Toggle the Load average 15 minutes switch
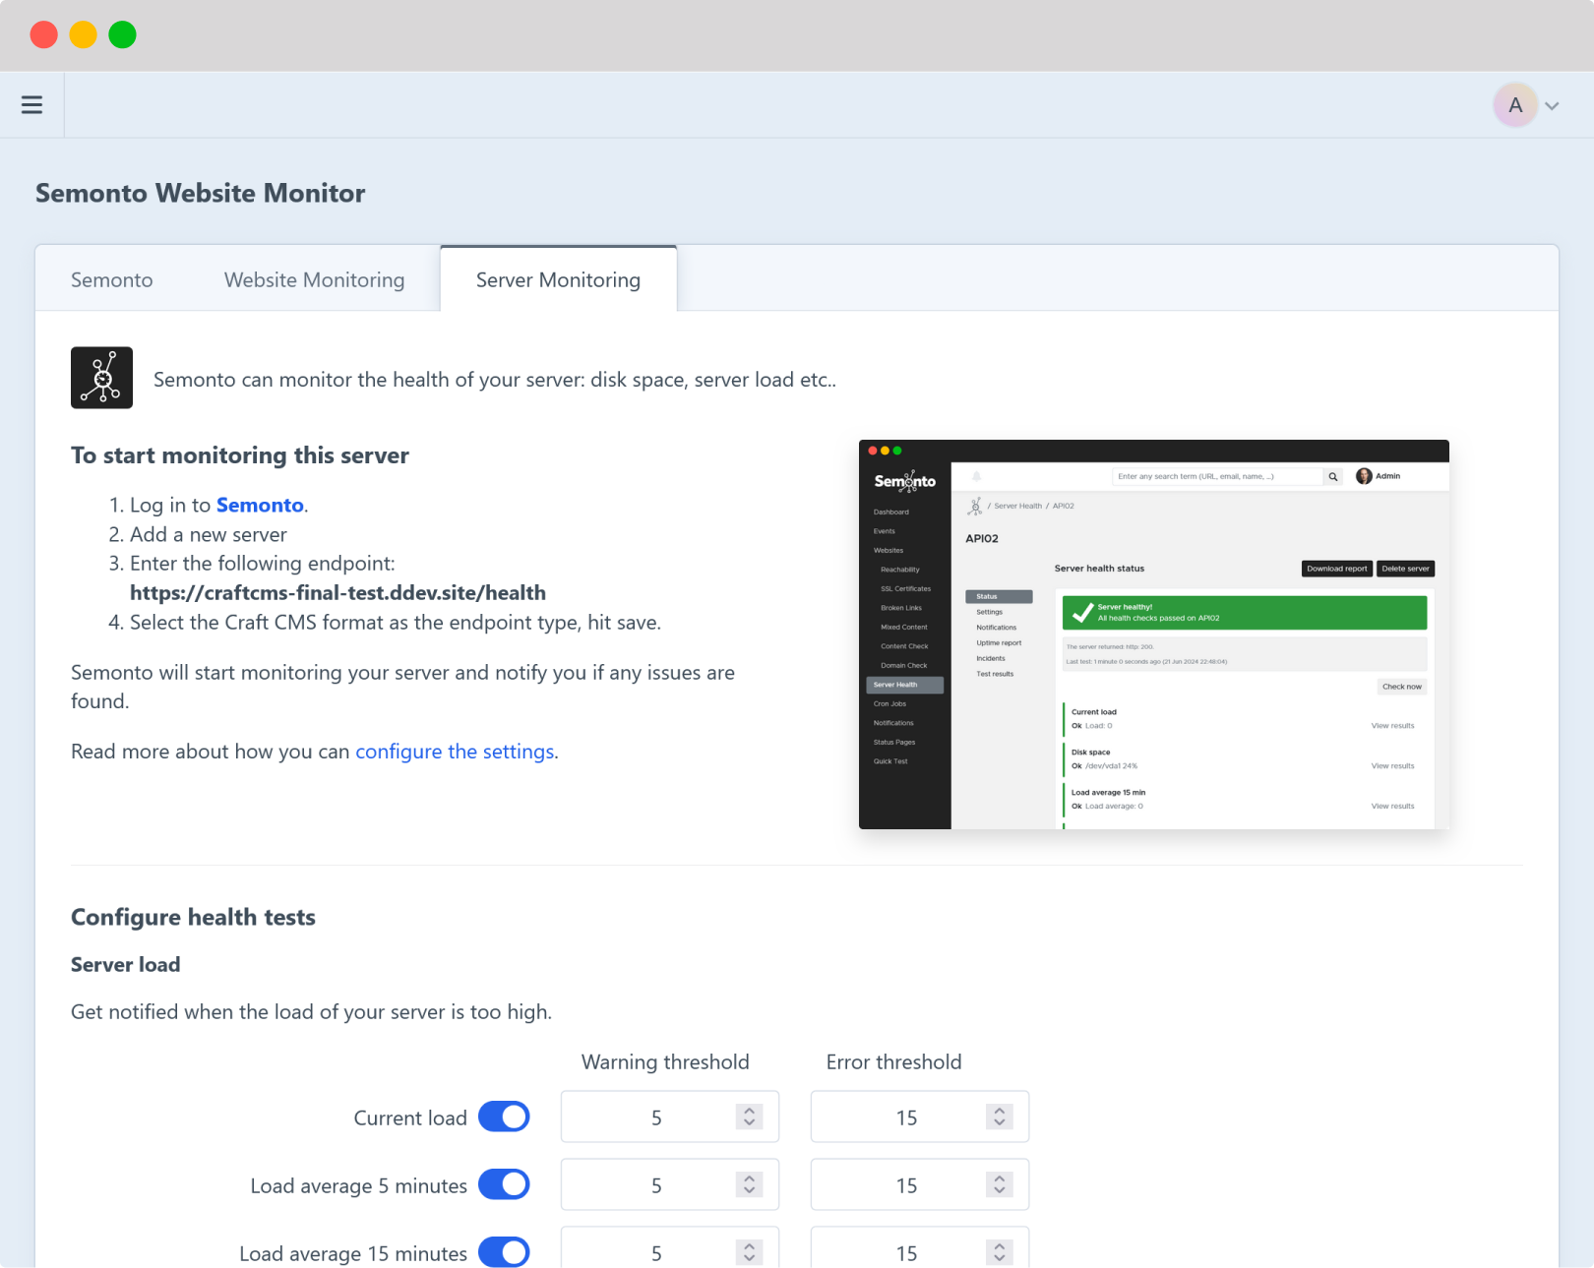This screenshot has width=1594, height=1268. tap(504, 1252)
